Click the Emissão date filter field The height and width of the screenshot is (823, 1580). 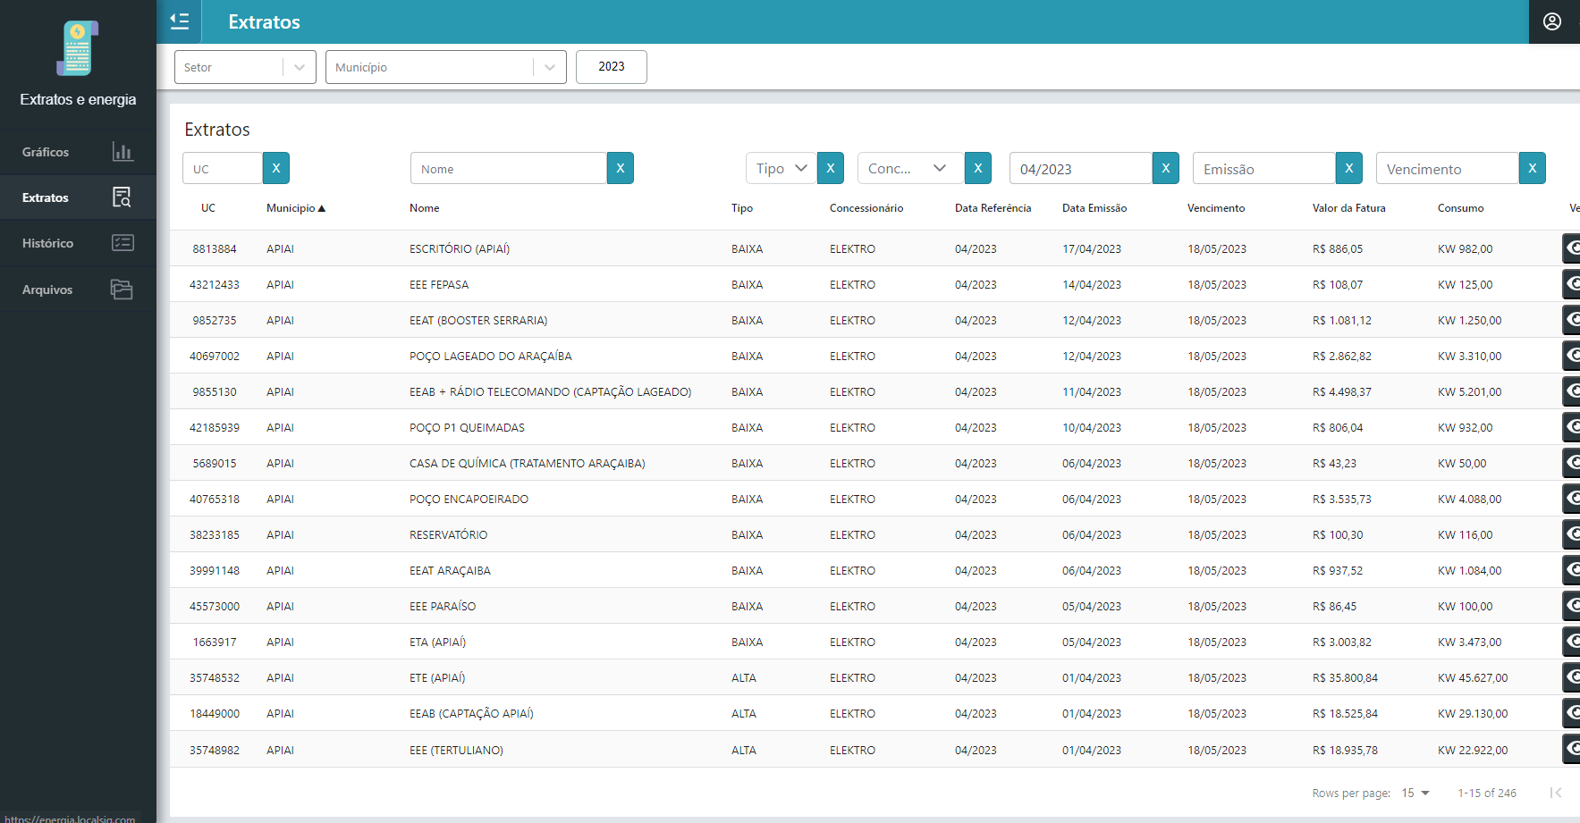1263,169
